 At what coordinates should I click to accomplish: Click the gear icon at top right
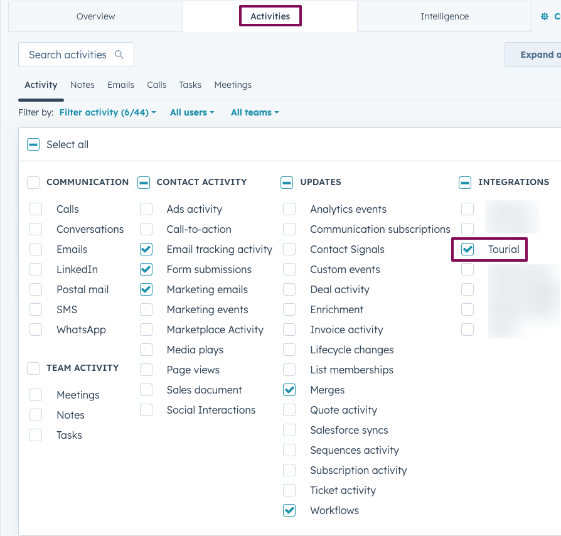click(x=544, y=17)
